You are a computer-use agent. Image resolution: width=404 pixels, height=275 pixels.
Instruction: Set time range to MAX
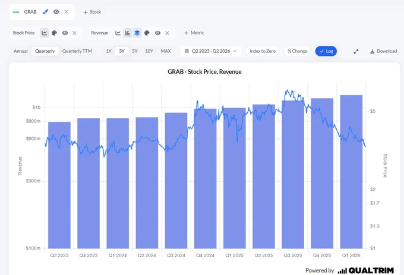pos(166,51)
